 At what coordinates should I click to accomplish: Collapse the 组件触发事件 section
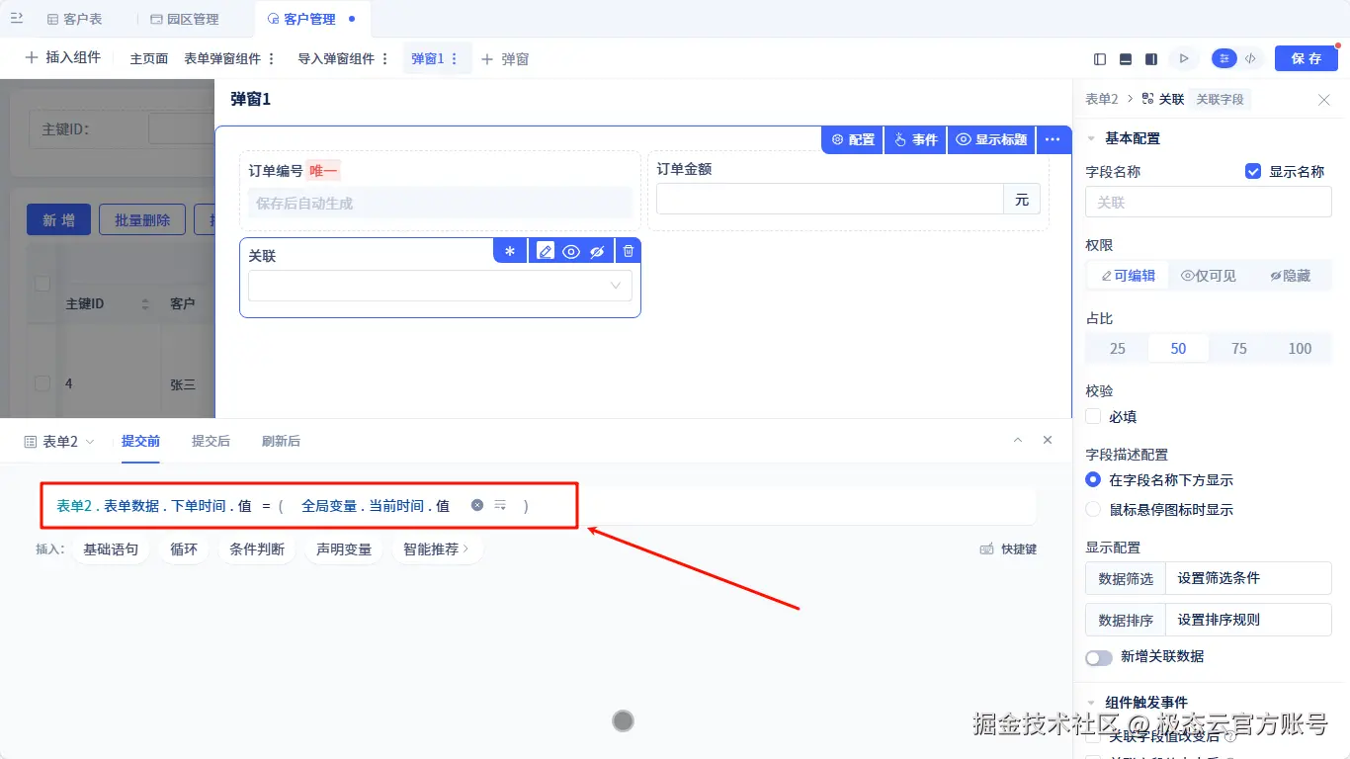pos(1091,703)
